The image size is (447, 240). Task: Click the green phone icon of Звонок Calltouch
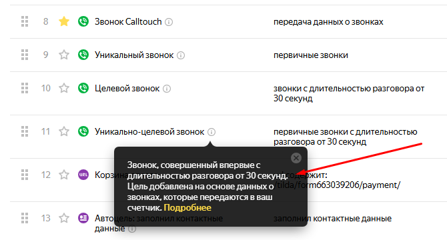83,21
